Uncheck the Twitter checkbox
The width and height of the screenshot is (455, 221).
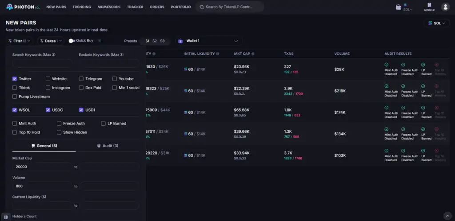point(15,79)
